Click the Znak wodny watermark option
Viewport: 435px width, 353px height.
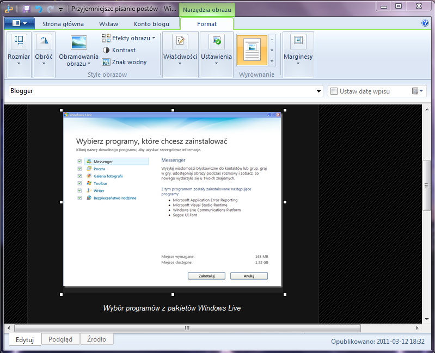click(x=124, y=62)
